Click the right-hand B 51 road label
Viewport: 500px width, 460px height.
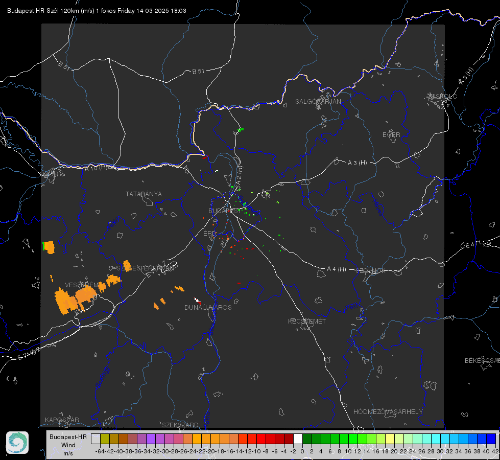click(x=198, y=72)
